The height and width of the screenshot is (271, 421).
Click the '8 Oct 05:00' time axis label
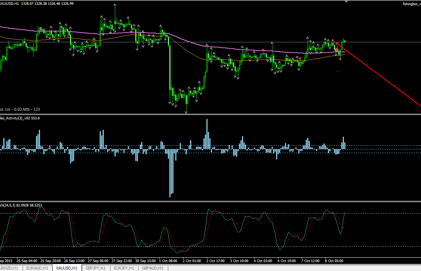pyautogui.click(x=334, y=261)
